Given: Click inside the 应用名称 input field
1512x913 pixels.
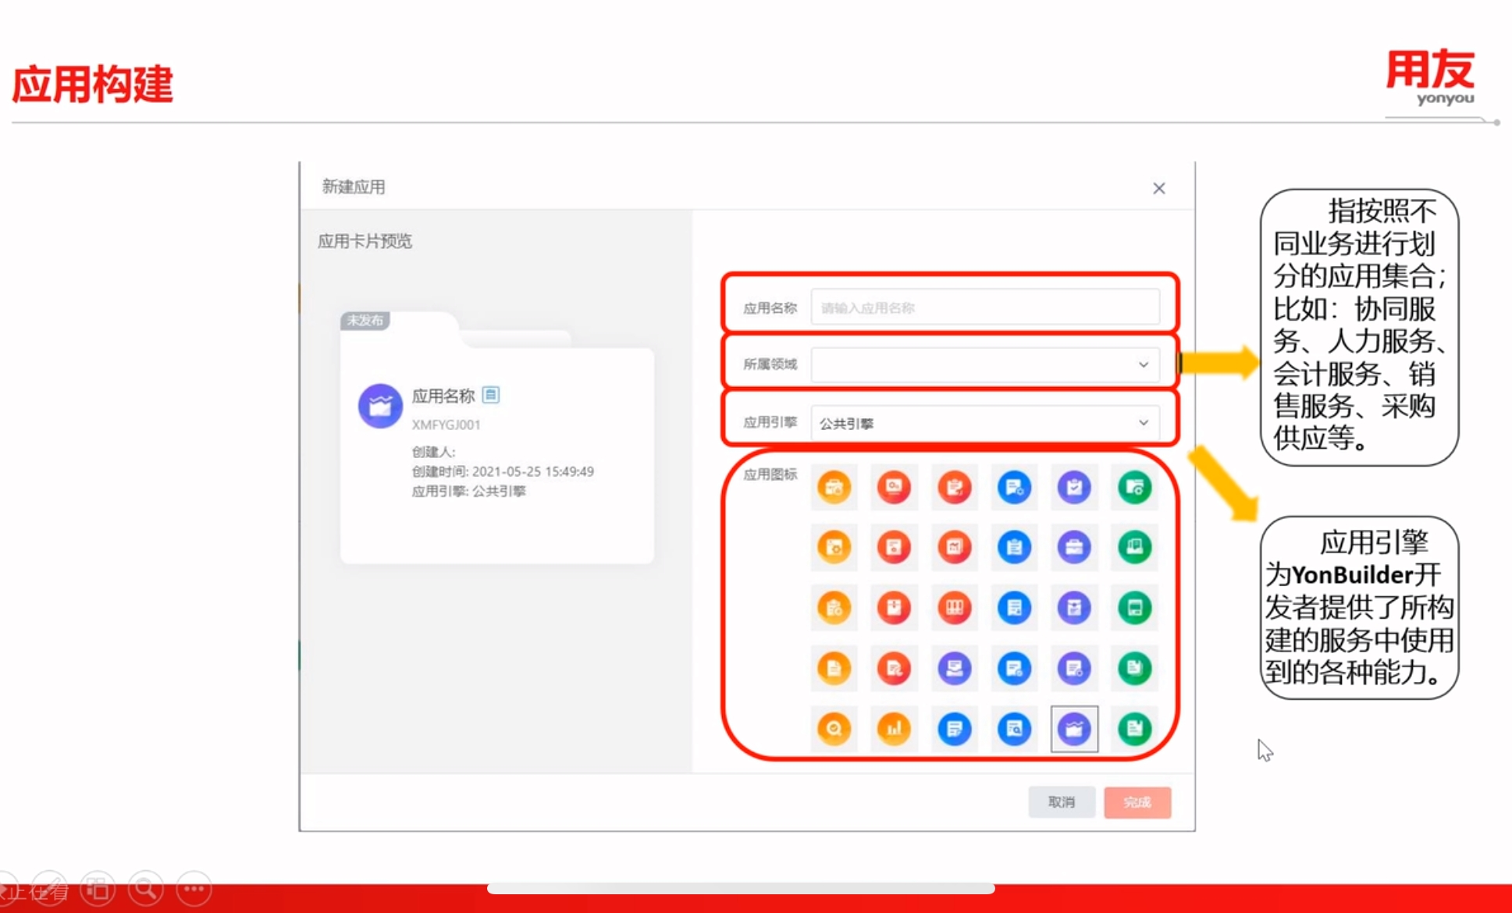Looking at the screenshot, I should pos(984,307).
